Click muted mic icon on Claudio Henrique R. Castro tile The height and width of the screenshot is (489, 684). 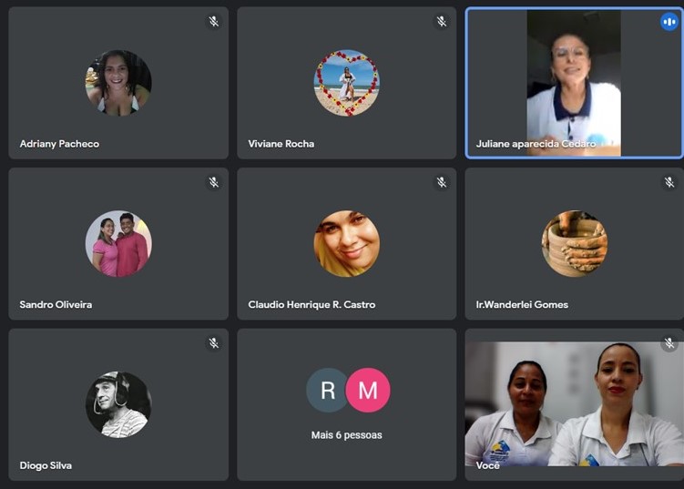tap(442, 182)
